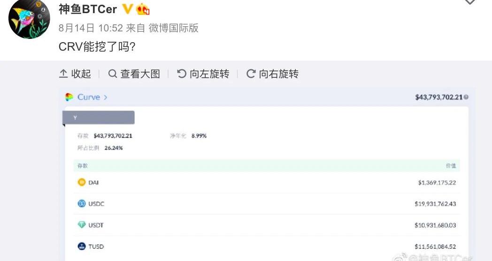Click the yellow V verification badge
The image size is (492, 261).
pos(127,9)
